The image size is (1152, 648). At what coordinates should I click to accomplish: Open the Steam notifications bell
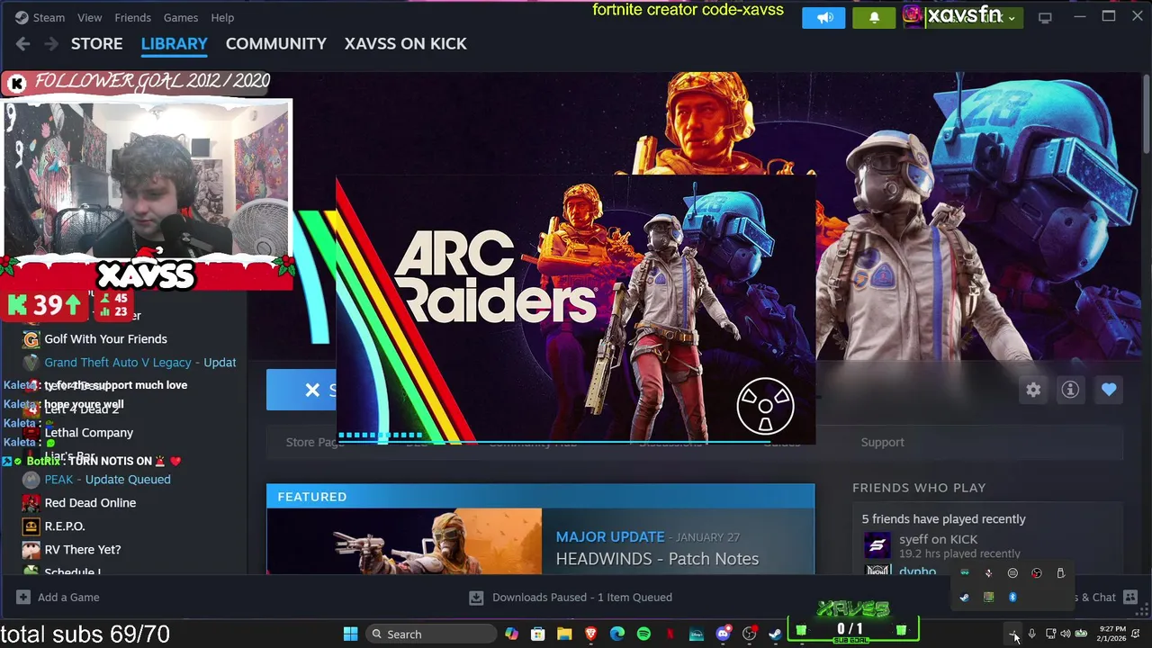[x=874, y=17]
